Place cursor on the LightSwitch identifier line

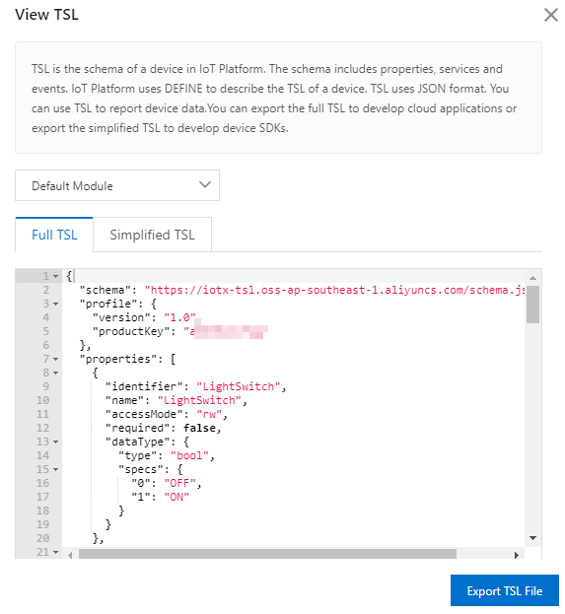196,387
